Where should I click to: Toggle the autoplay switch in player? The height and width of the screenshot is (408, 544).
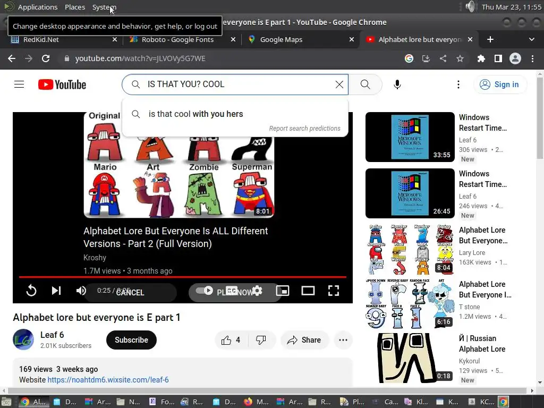(205, 291)
